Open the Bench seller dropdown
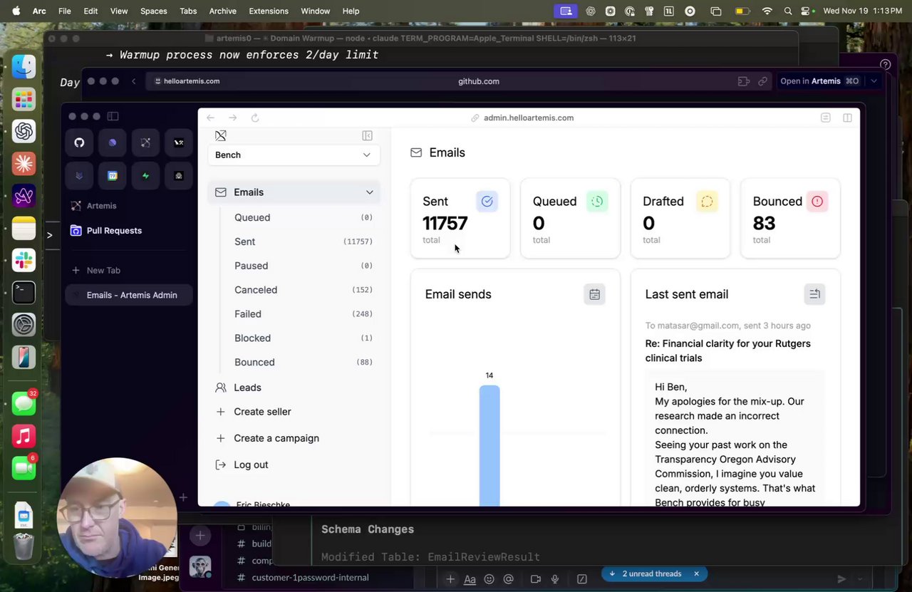Viewport: 912px width, 592px height. (x=294, y=155)
